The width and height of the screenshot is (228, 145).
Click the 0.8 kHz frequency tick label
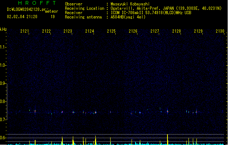tap(3, 101)
